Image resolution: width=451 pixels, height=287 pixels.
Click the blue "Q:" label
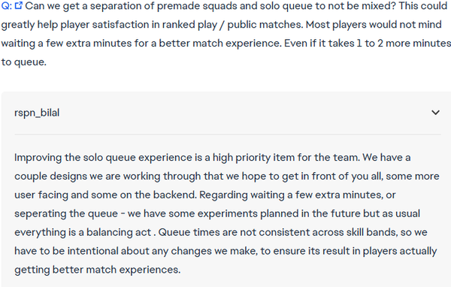click(6, 6)
